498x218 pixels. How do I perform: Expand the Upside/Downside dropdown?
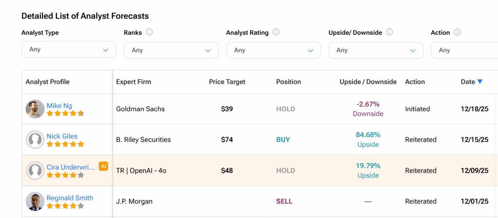tap(376, 50)
